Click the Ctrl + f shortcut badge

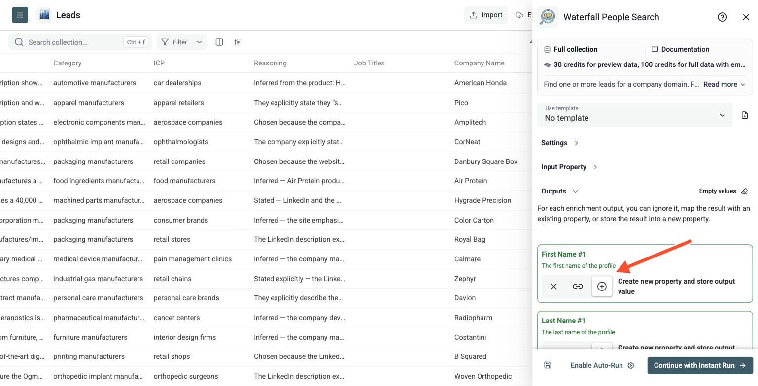point(136,42)
